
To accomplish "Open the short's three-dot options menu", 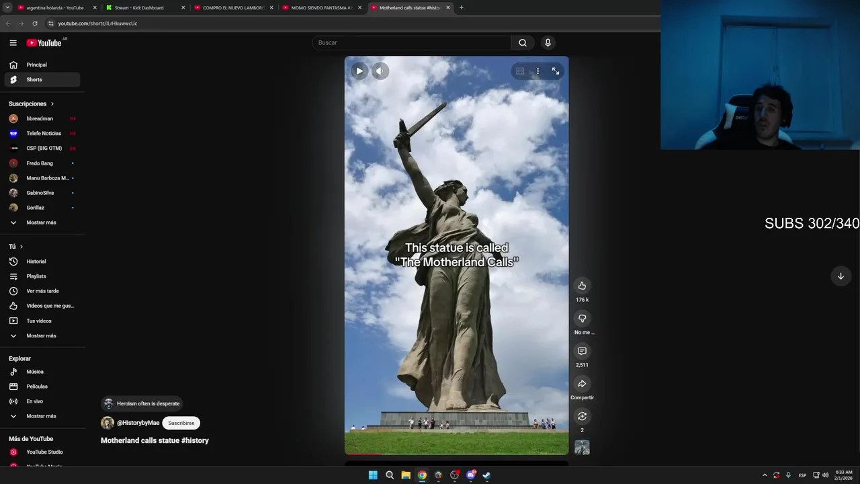I will (537, 71).
